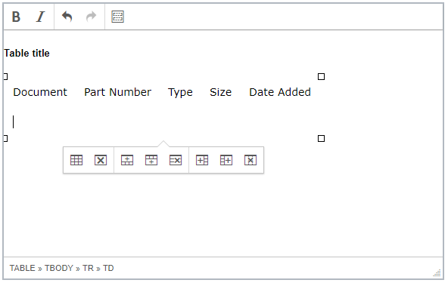Undo the last edit
The image size is (448, 283).
(67, 17)
